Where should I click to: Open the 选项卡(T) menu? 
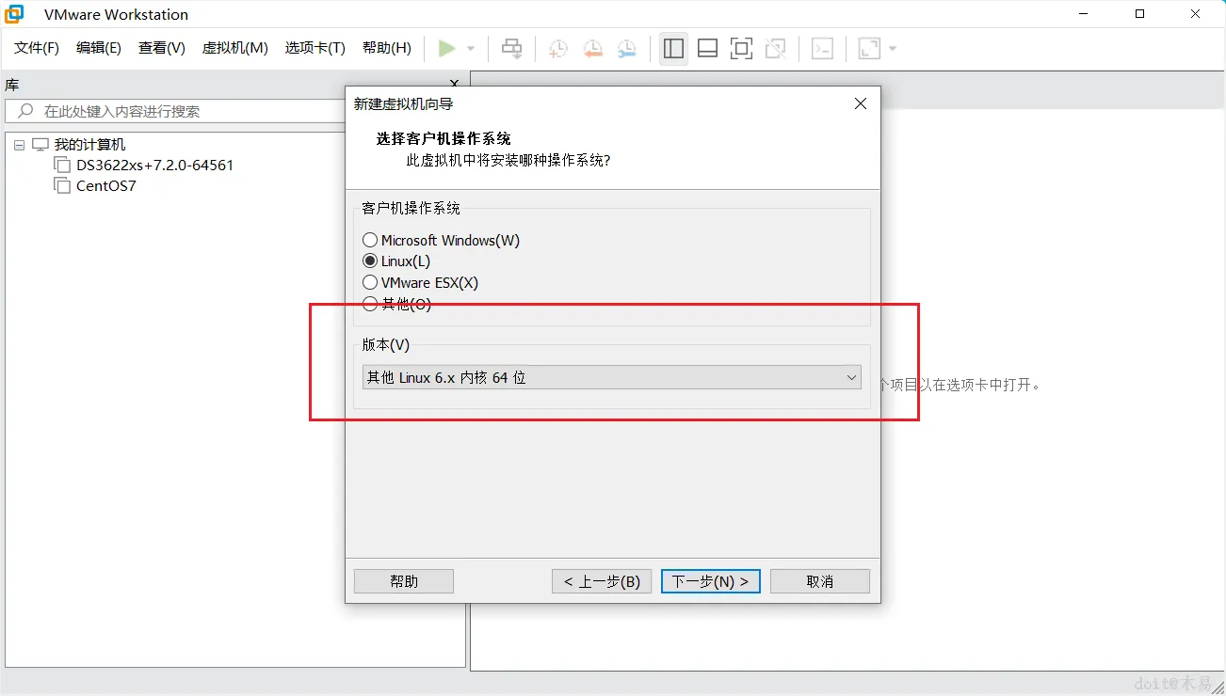[315, 48]
